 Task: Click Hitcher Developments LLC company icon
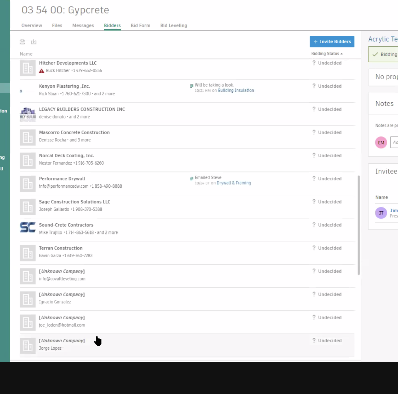click(x=28, y=68)
